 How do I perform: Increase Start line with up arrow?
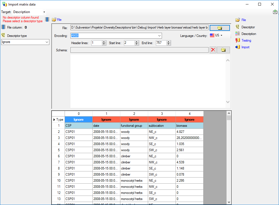point(136,42)
